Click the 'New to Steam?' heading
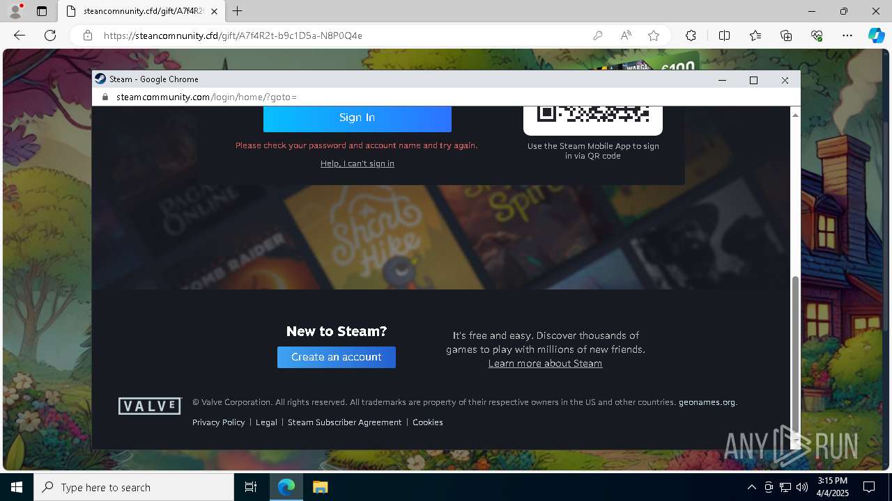892x501 pixels. pos(337,331)
